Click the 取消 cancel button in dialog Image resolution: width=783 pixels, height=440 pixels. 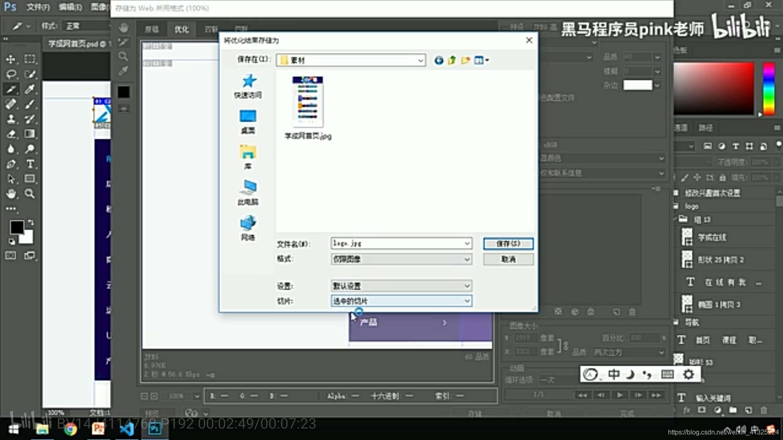click(x=508, y=259)
